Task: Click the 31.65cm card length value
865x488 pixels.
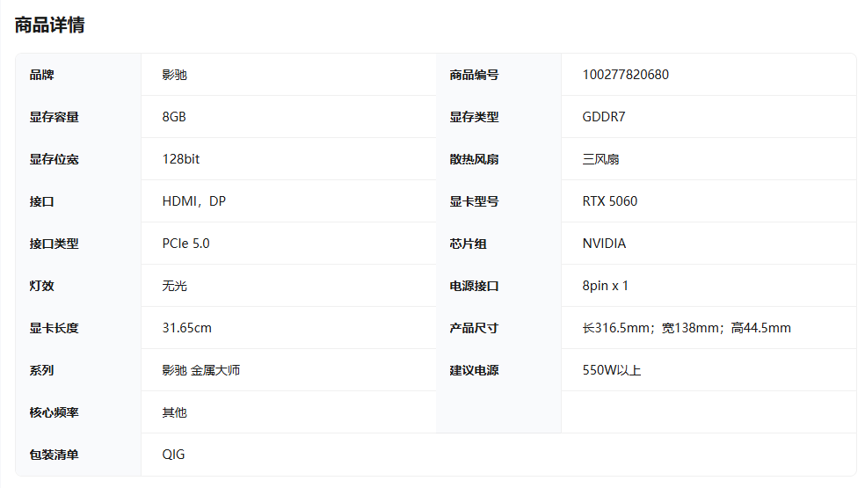Action: tap(186, 328)
